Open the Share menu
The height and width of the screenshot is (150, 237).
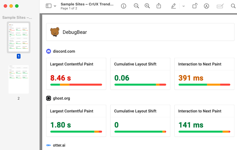click(x=159, y=6)
